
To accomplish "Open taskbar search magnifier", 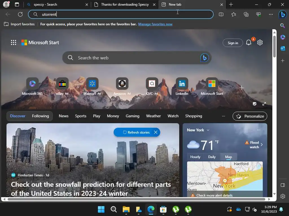I will pyautogui.click(x=113, y=209).
